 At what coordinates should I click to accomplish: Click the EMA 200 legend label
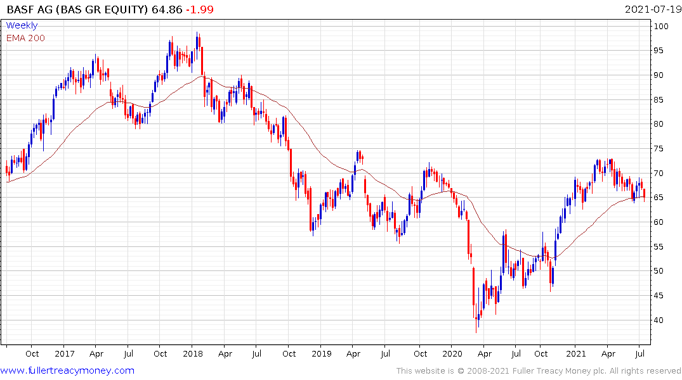pyautogui.click(x=25, y=38)
